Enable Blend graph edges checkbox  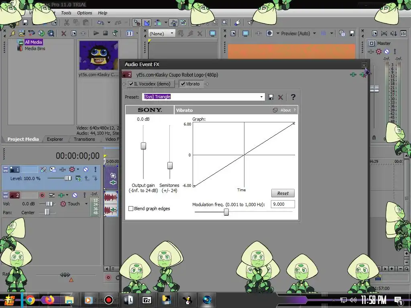(131, 209)
